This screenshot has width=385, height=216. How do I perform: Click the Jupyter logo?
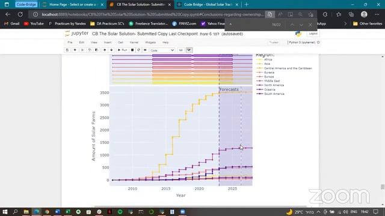pos(76,34)
